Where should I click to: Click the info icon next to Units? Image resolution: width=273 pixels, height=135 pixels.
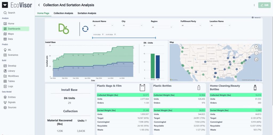point(86,121)
